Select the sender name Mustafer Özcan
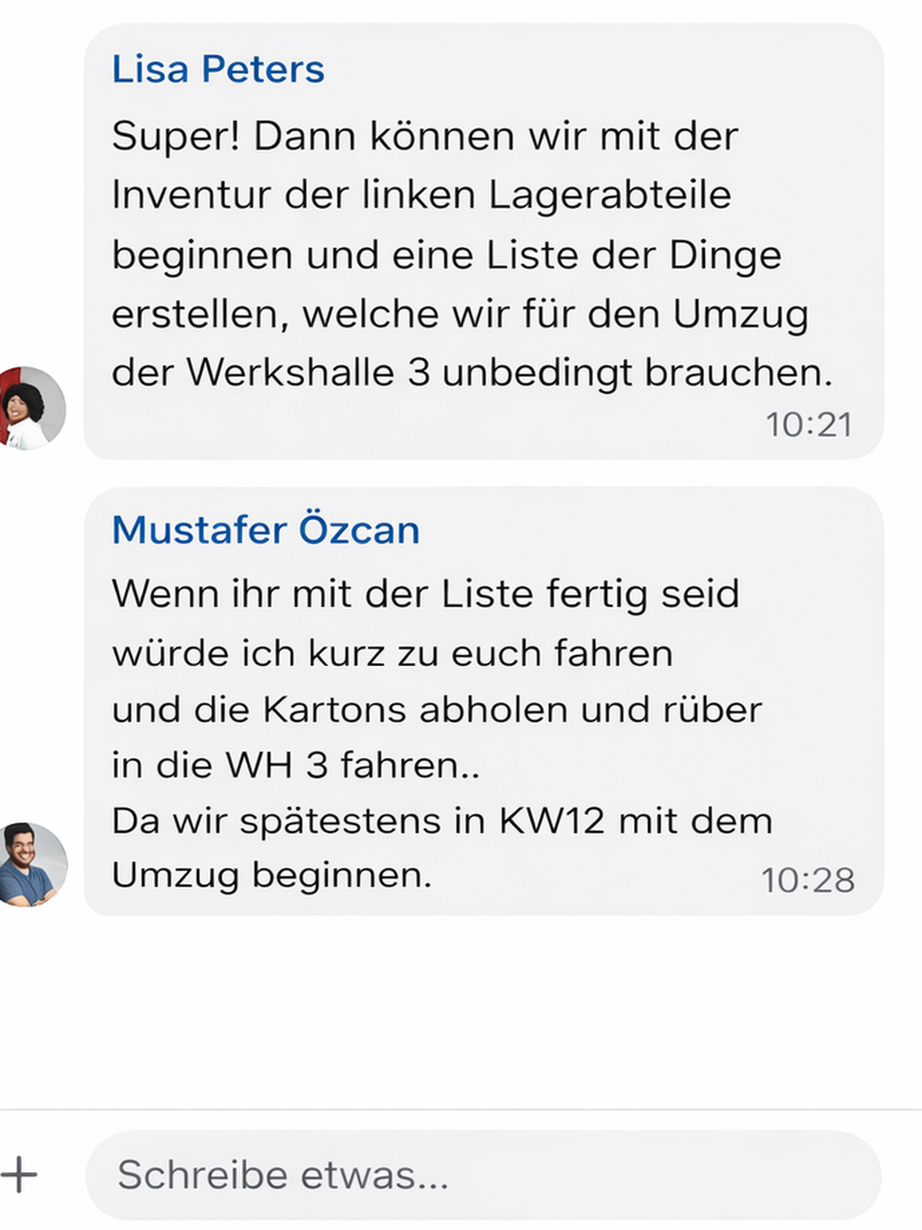The height and width of the screenshot is (1230, 922). click(266, 530)
